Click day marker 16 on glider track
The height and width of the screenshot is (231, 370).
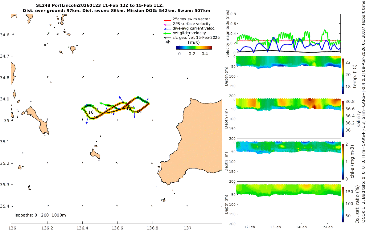pyautogui.click(x=91, y=112)
